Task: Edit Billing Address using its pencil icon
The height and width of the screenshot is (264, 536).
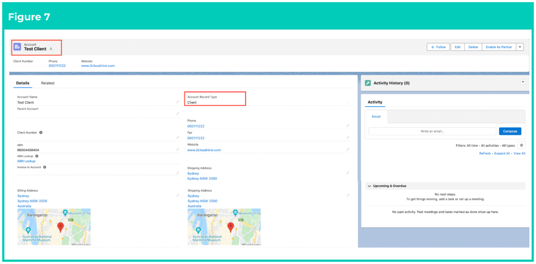Action: click(x=177, y=196)
